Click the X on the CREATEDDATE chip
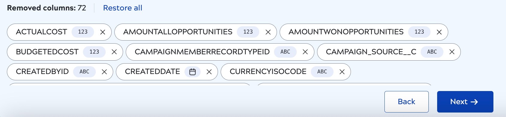Image resolution: width=506 pixels, height=117 pixels. [x=209, y=72]
